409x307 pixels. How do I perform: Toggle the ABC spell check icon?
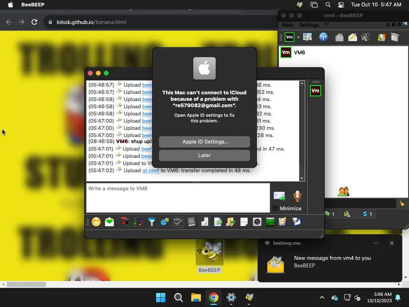(178, 222)
